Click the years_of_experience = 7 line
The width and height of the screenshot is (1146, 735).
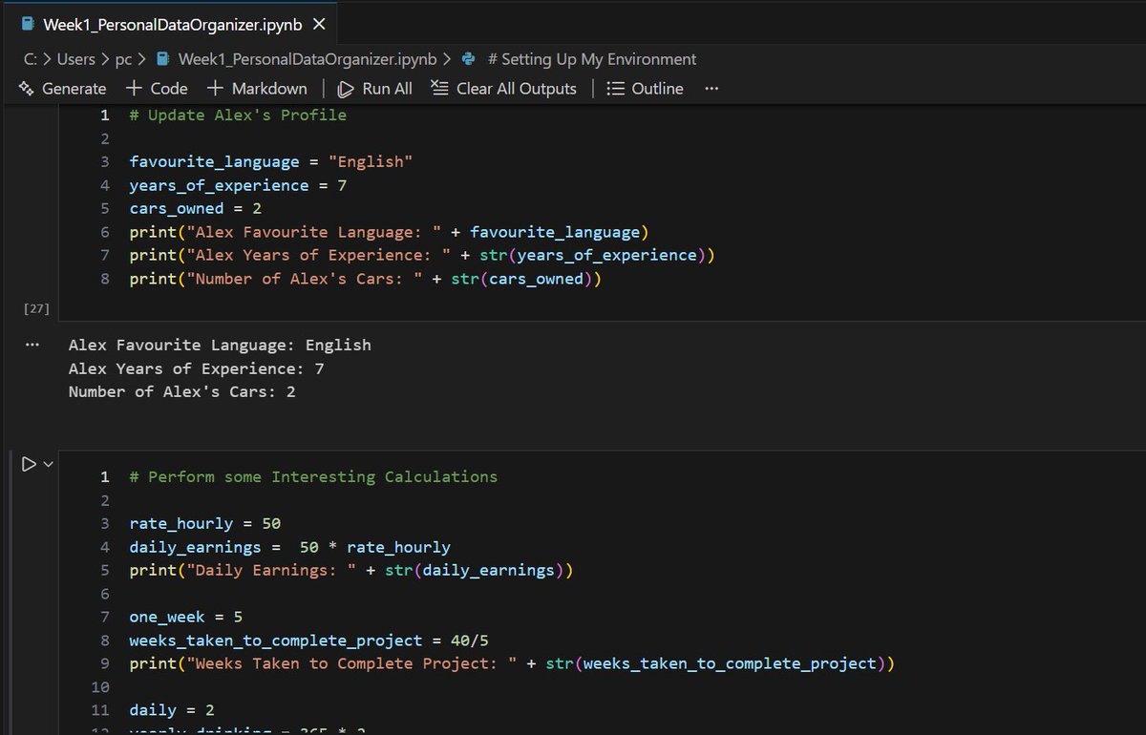click(x=238, y=185)
